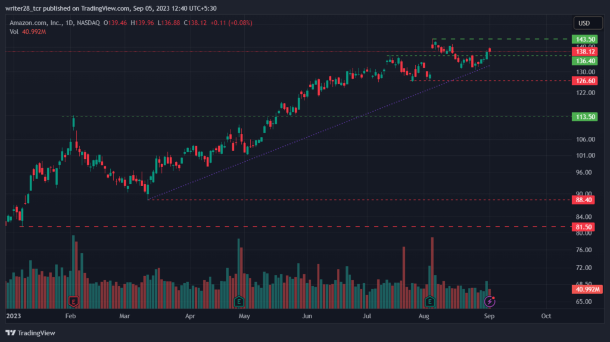Click the Feb label on time axis

tap(70, 316)
